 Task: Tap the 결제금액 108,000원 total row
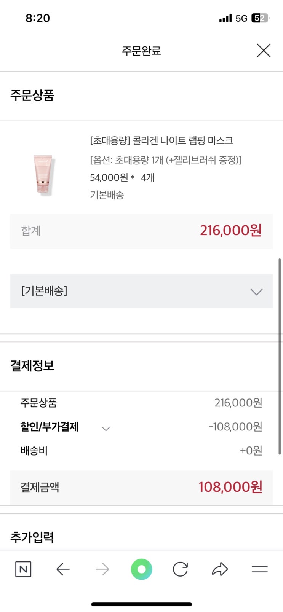coord(141,487)
